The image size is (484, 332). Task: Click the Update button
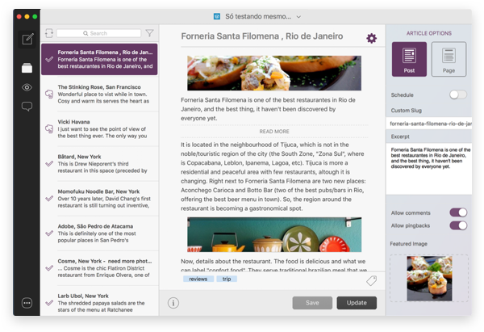pos(357,303)
